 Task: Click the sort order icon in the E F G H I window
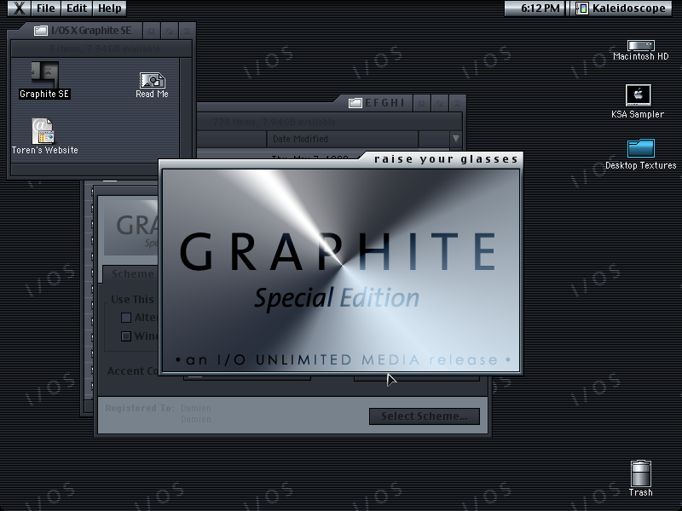pos(455,139)
